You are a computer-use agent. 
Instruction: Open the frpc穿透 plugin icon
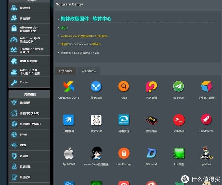[179, 153]
